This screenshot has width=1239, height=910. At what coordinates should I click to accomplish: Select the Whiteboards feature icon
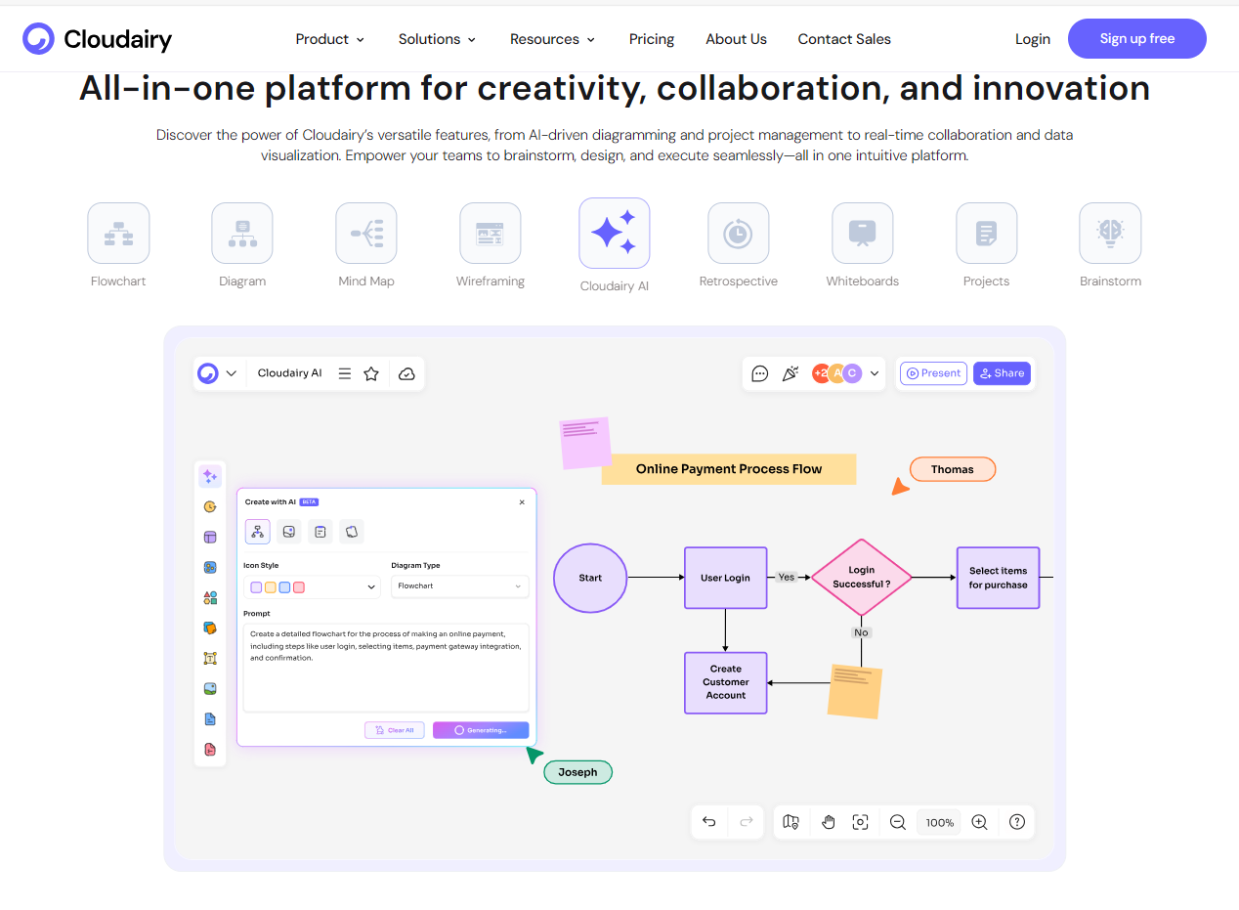pos(862,233)
